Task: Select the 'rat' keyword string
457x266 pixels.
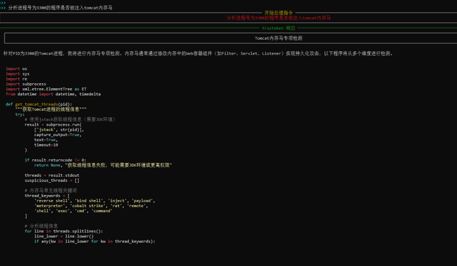Action: [116, 206]
